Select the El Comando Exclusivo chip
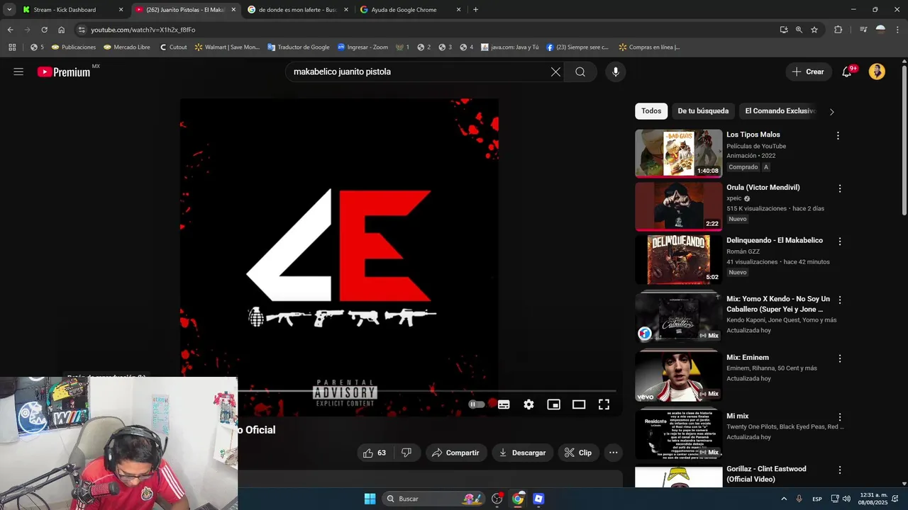The image size is (908, 510). tap(780, 111)
